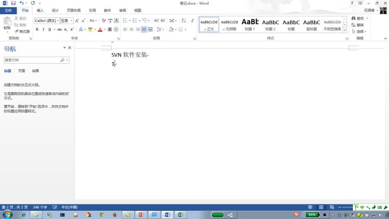This screenshot has height=219, width=389.
Task: Apply bullet list icon
Action: 125,21
